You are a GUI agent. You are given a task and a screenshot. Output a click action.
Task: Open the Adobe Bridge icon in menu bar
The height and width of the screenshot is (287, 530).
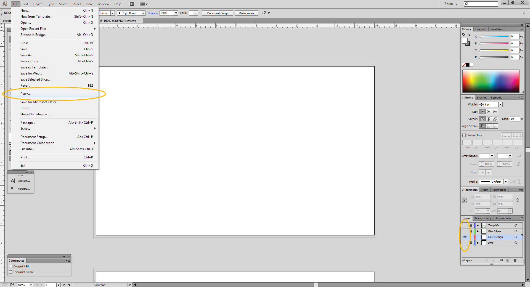[x=132, y=4]
